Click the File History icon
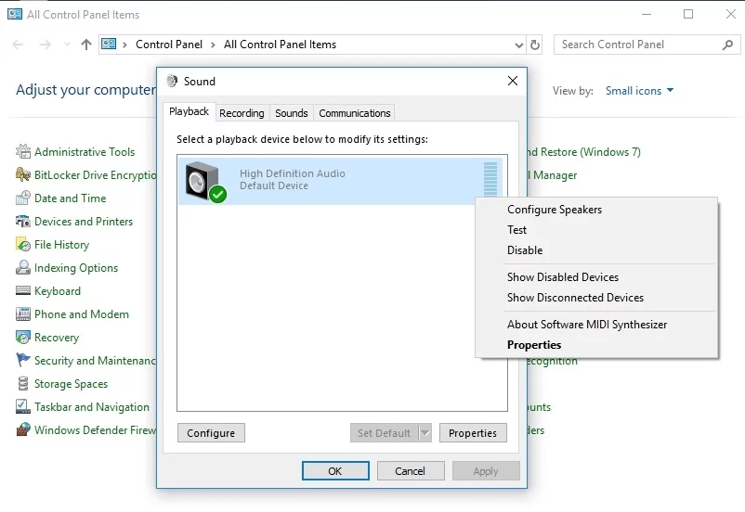 pyautogui.click(x=23, y=245)
